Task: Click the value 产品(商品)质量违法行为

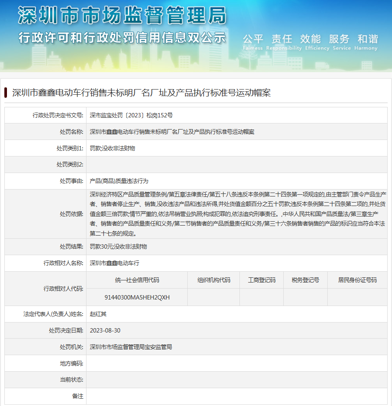Action: [119, 181]
